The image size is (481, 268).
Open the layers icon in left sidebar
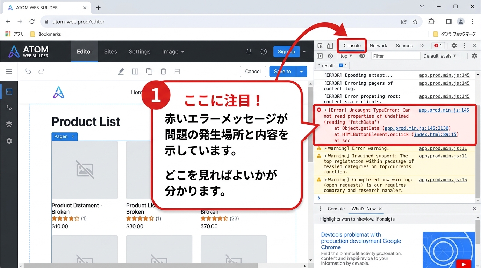tap(9, 125)
